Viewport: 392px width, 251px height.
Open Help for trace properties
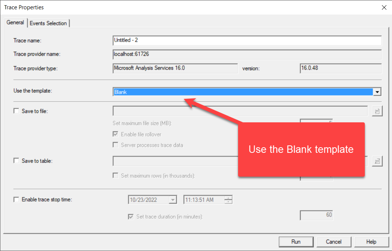click(x=372, y=242)
